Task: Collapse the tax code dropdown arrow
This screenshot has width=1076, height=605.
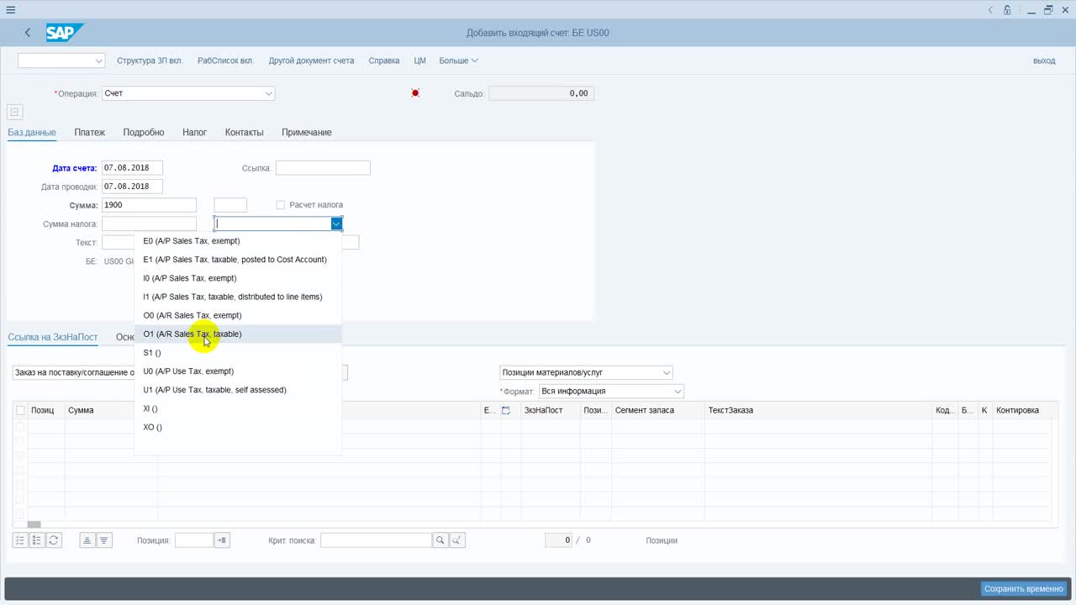Action: pyautogui.click(x=336, y=224)
